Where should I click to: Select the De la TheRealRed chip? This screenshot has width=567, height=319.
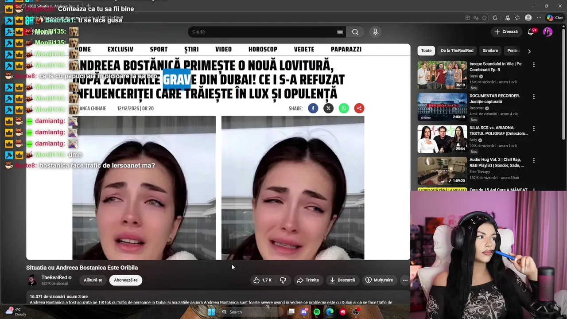[x=457, y=51]
